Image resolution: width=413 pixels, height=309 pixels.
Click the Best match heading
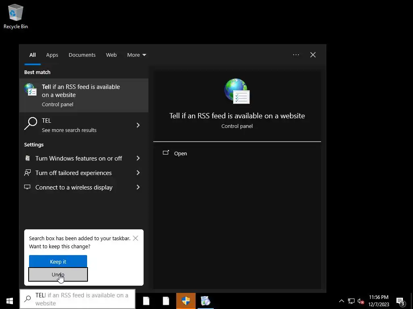(37, 72)
